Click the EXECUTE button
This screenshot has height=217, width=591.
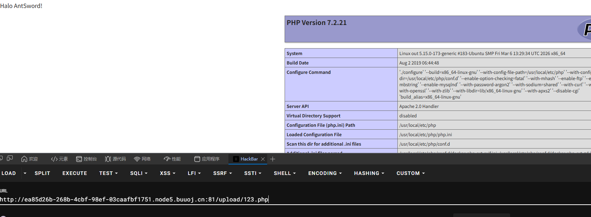pyautogui.click(x=75, y=173)
